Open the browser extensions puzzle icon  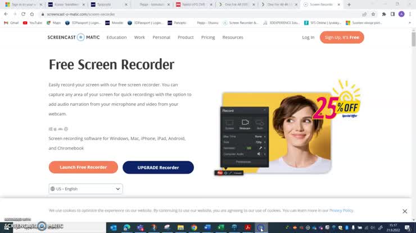(x=384, y=14)
